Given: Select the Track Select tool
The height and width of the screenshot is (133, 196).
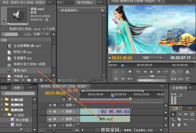Looking at the screenshot, I should 179,114.
